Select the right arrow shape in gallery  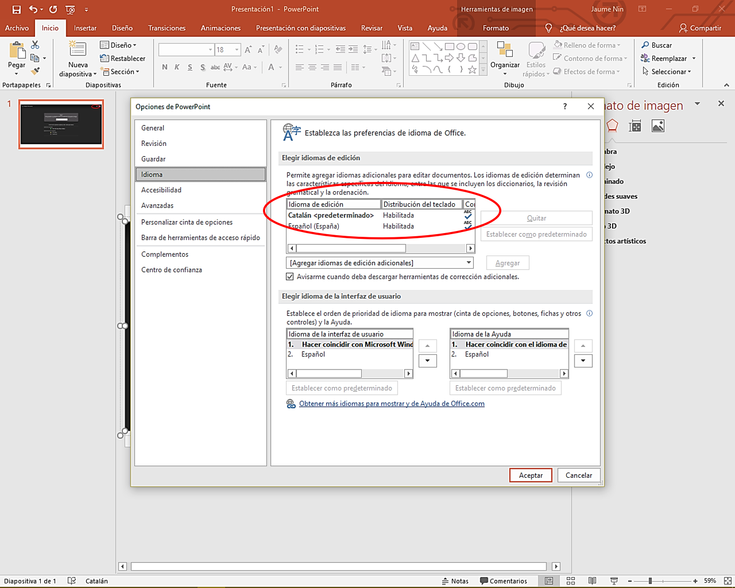click(449, 58)
